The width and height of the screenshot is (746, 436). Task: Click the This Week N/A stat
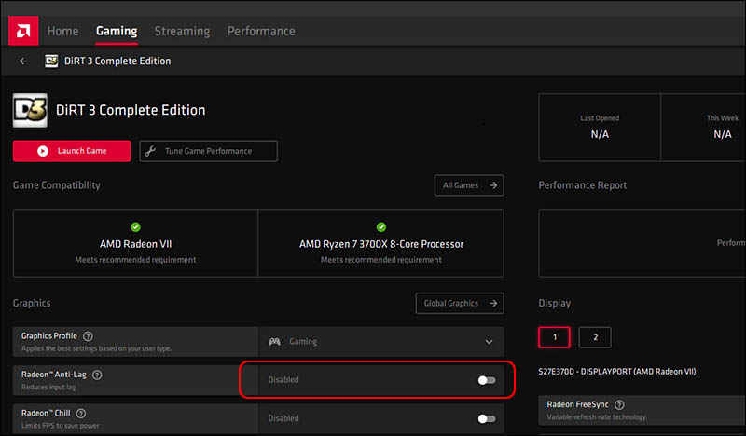click(x=703, y=128)
